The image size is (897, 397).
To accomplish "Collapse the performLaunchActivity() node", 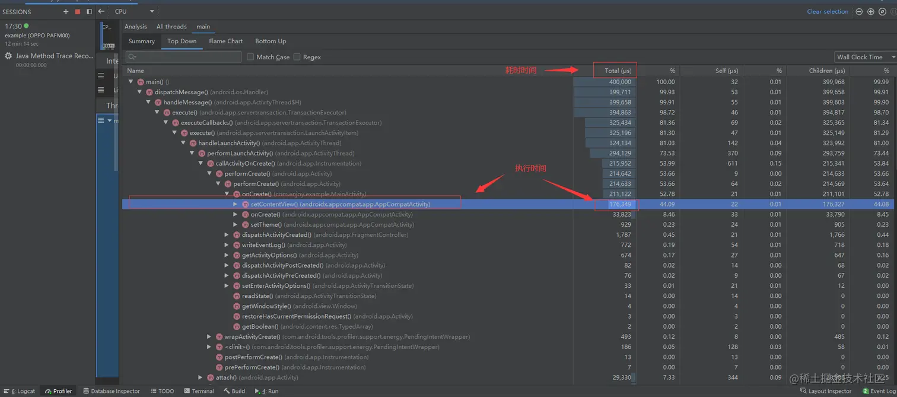I will 192,153.
